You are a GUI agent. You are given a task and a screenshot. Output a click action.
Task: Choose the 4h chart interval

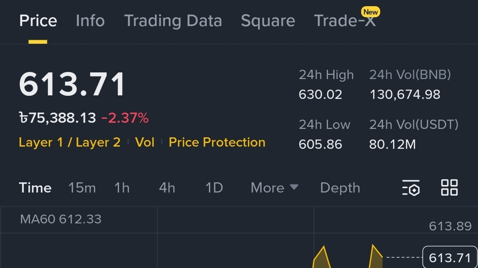tap(167, 188)
